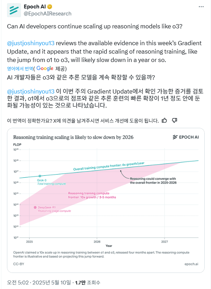Click the Epoch AI profile avatar
Screen dimensions: 211x289
[x=14, y=10]
